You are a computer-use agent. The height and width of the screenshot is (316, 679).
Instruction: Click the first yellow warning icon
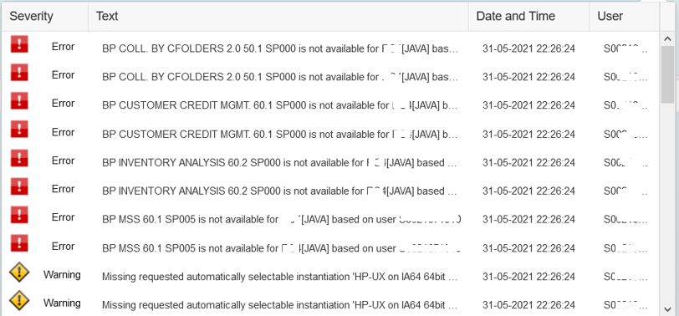click(x=19, y=273)
